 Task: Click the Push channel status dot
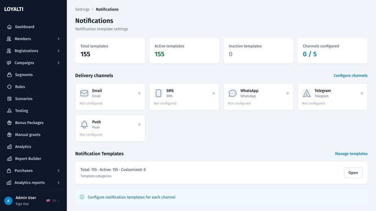(139, 124)
